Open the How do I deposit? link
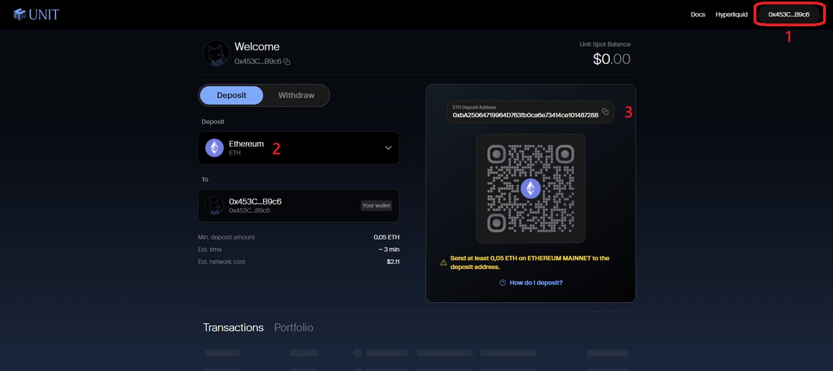 [536, 283]
